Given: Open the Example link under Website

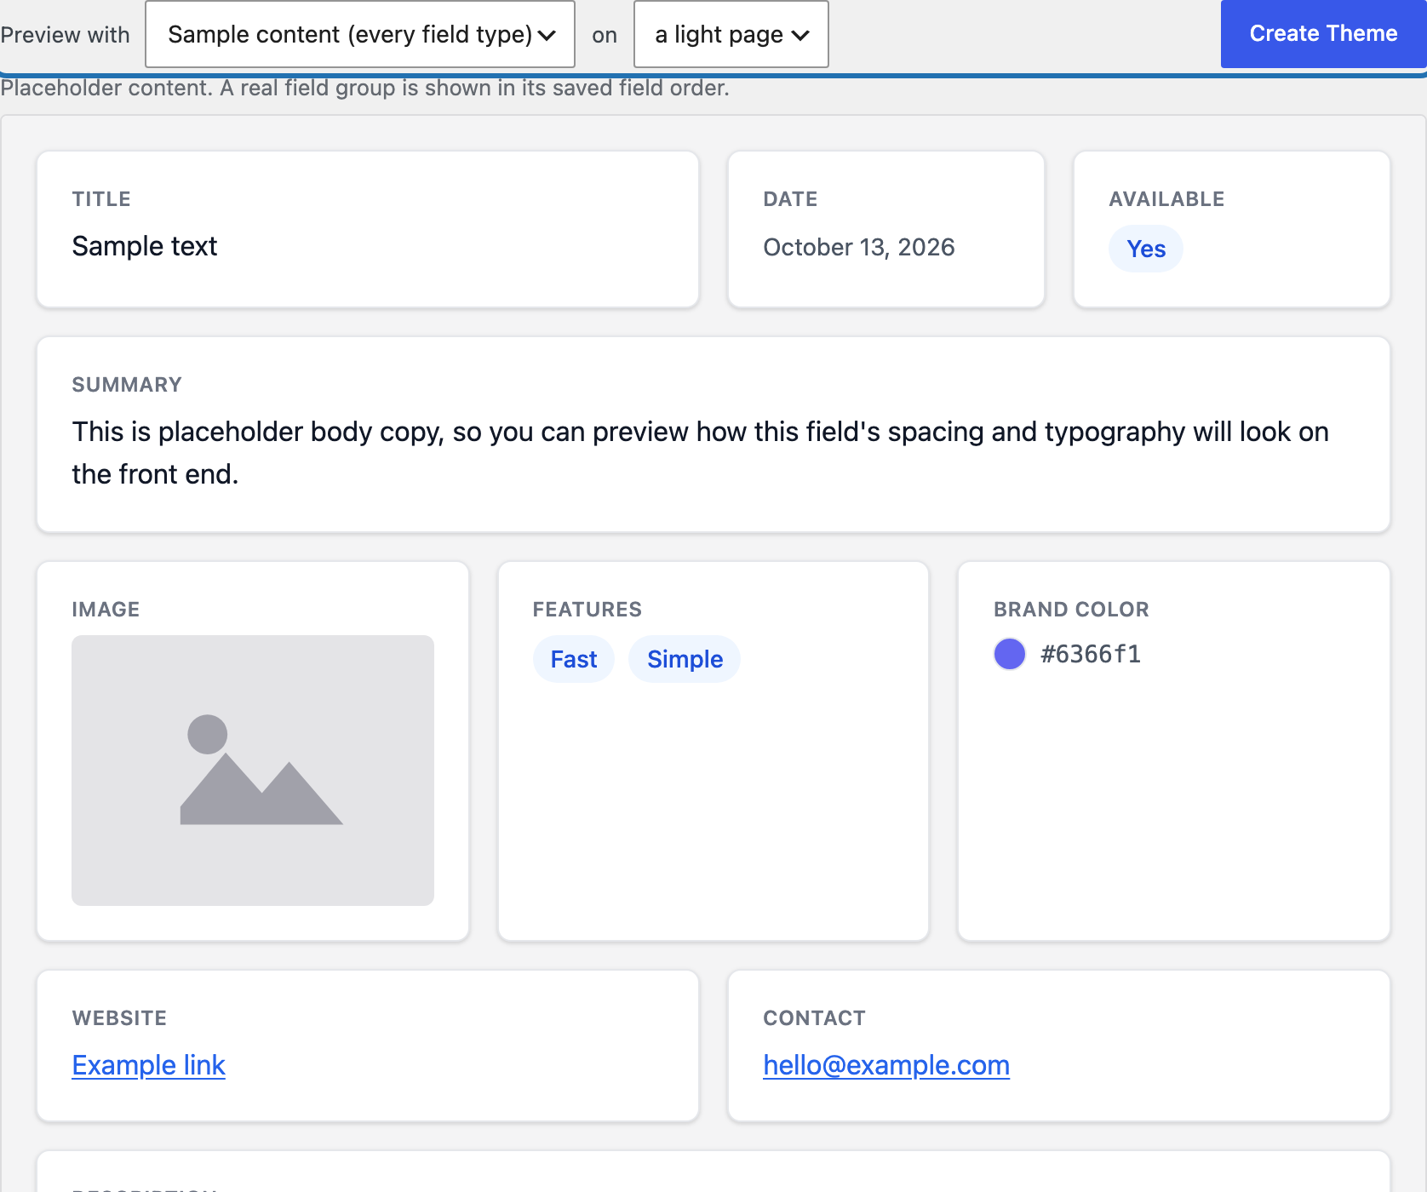Looking at the screenshot, I should click(148, 1065).
